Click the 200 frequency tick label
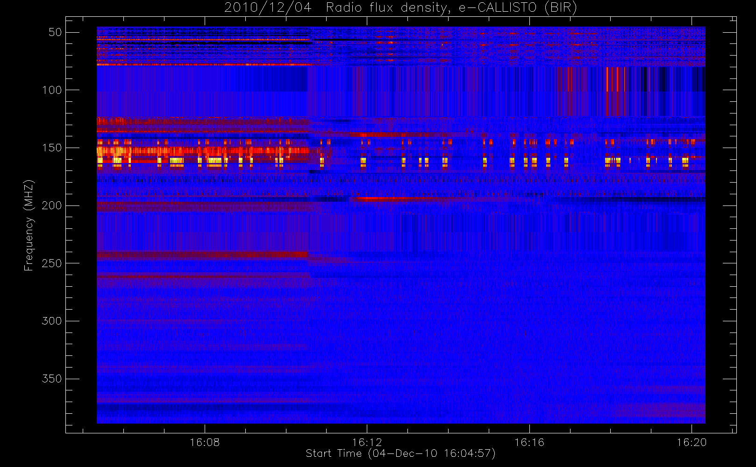 click(52, 205)
